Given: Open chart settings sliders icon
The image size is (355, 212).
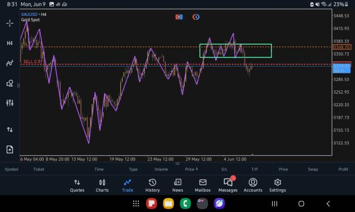Looking at the screenshot, I should click(x=10, y=103).
